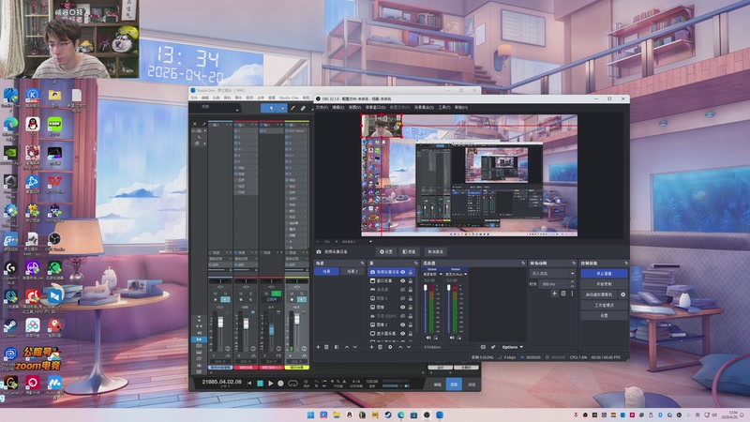Viewport: 750px width, 422px height.
Task: Open scene filters icon in scenes toolbar
Action: tap(337, 347)
